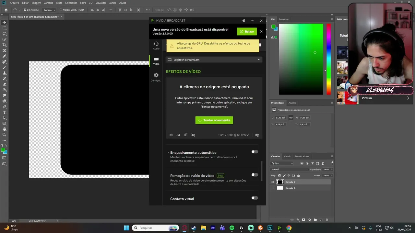Click the Windows Pesquisar search box
Image resolution: width=415 pixels, height=233 pixels.
point(156,228)
